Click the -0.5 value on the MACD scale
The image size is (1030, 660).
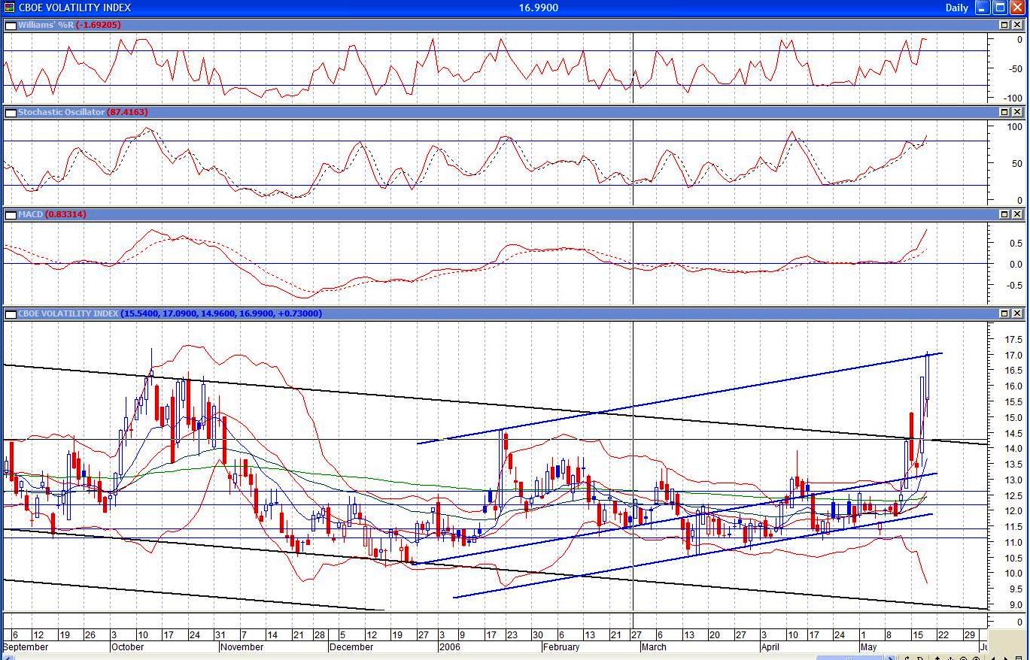point(1013,286)
